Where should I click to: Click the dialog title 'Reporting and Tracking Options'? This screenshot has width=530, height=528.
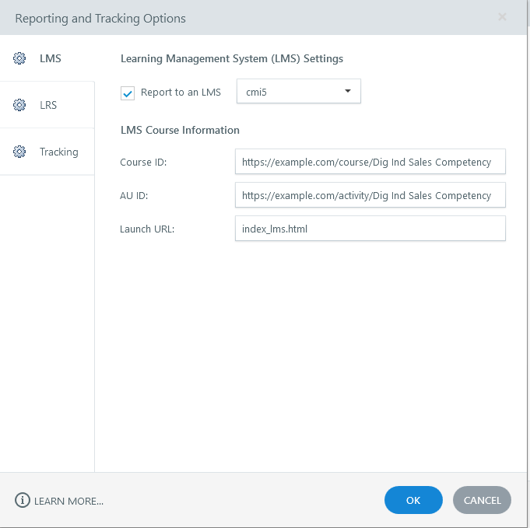click(100, 18)
